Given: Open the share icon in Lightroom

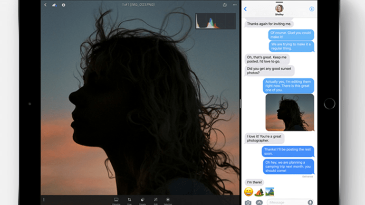Looking at the screenshot, I should coord(224,5).
